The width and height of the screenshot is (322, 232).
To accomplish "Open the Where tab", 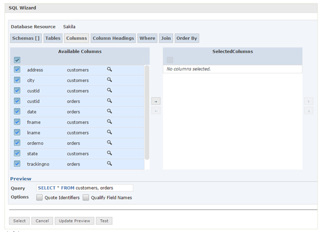I will click(x=147, y=38).
